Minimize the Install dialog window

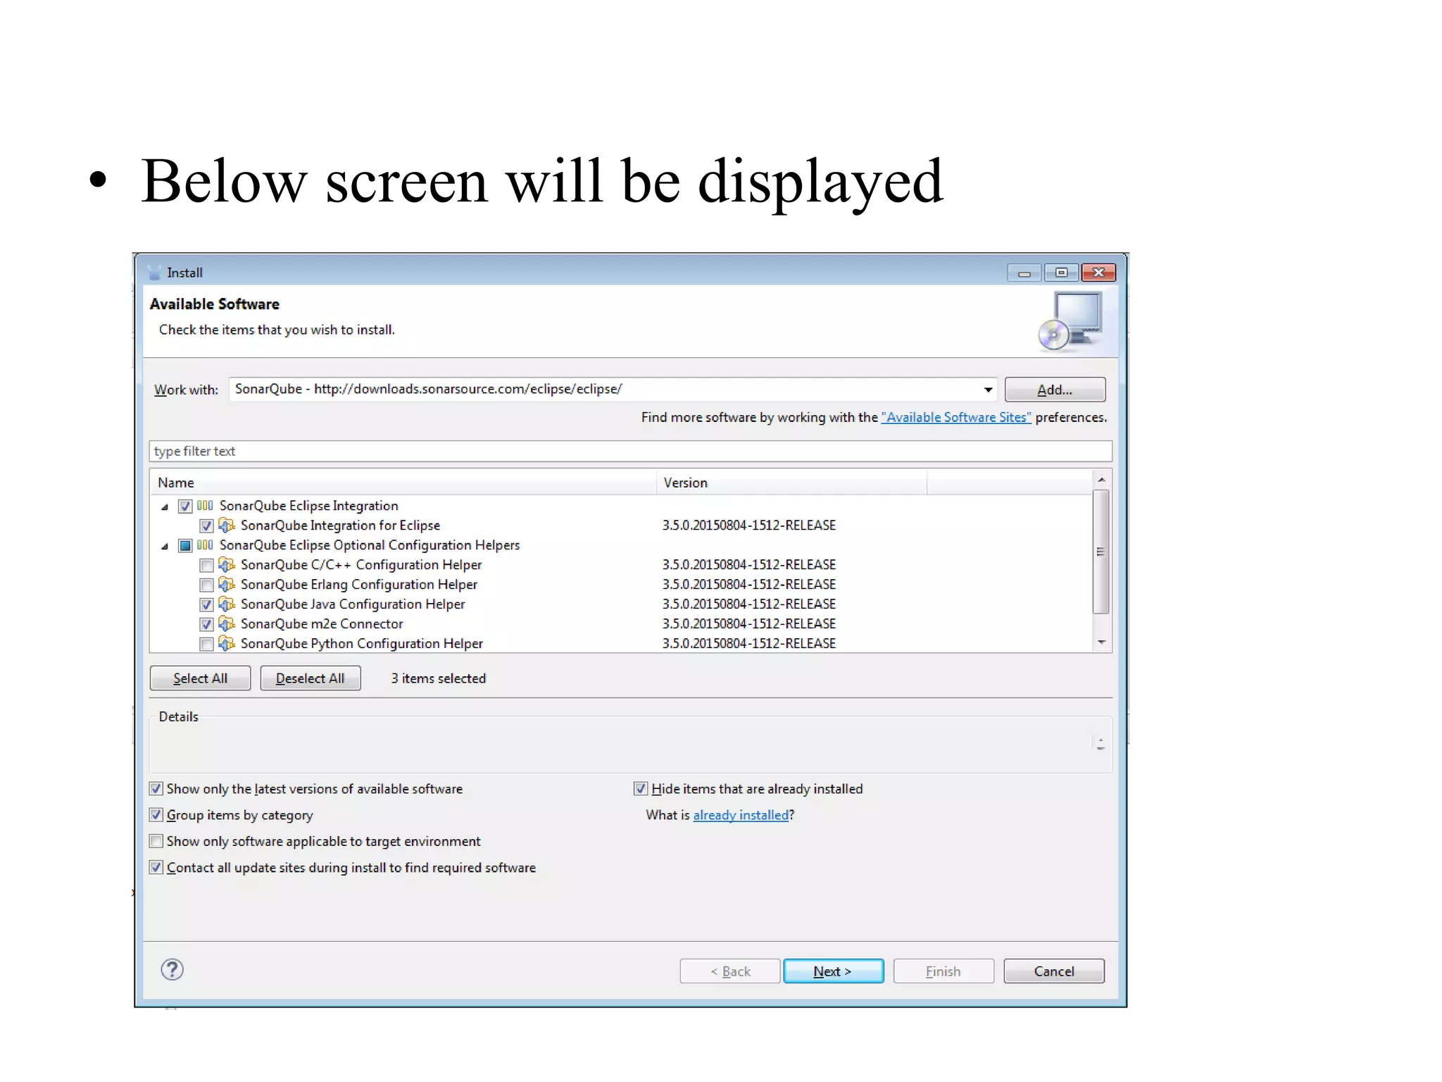(1024, 273)
